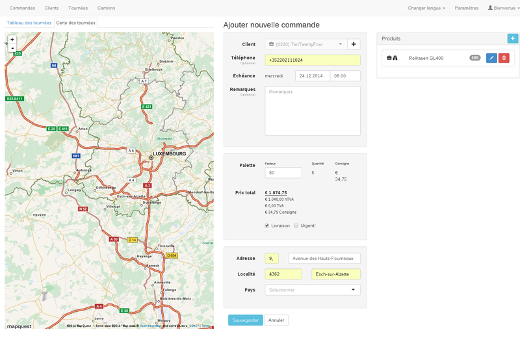Image resolution: width=520 pixels, height=347 pixels.
Task: Open the Clients menu
Action: point(51,8)
